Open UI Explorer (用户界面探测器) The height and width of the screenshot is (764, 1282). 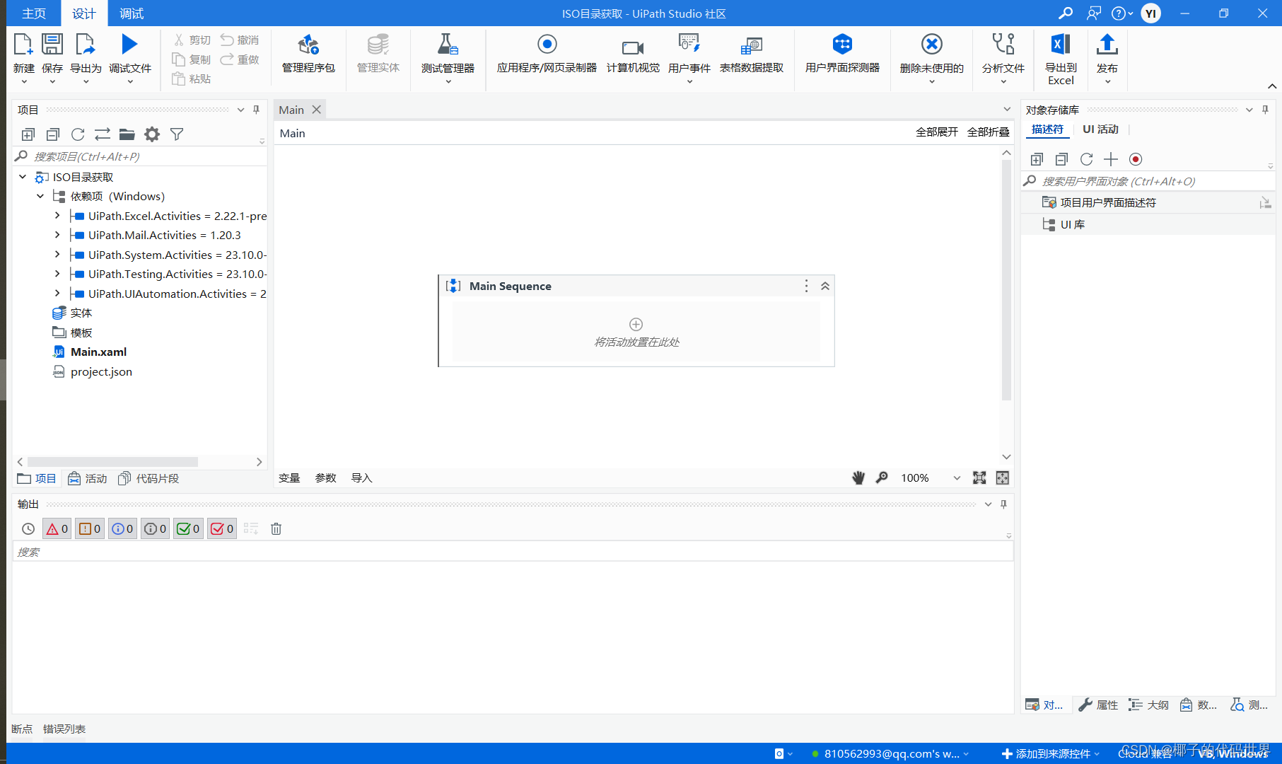coord(842,53)
